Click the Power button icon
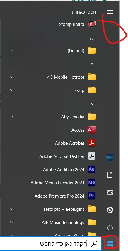This screenshot has width=128, height=251. coord(110,228)
